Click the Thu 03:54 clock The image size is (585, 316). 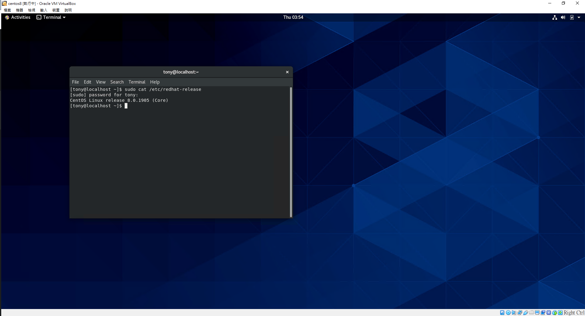click(293, 17)
